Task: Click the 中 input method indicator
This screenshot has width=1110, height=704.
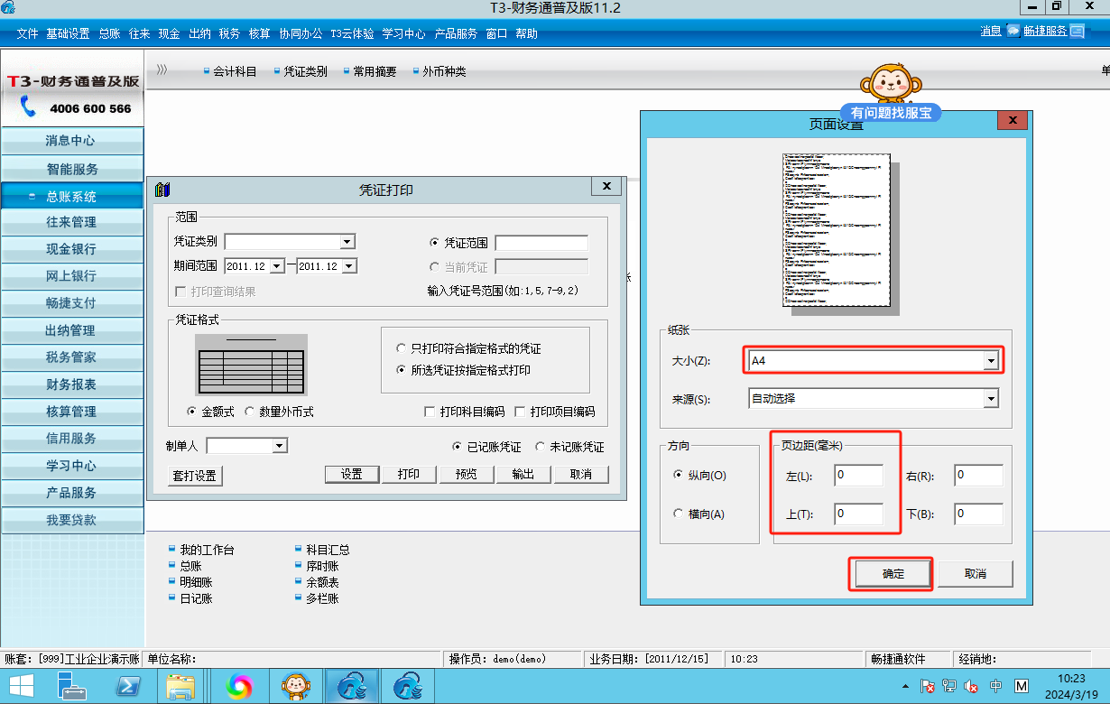Action: [x=996, y=686]
